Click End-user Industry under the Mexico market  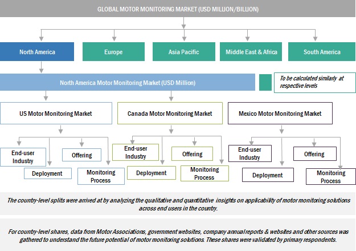[x=249, y=153]
